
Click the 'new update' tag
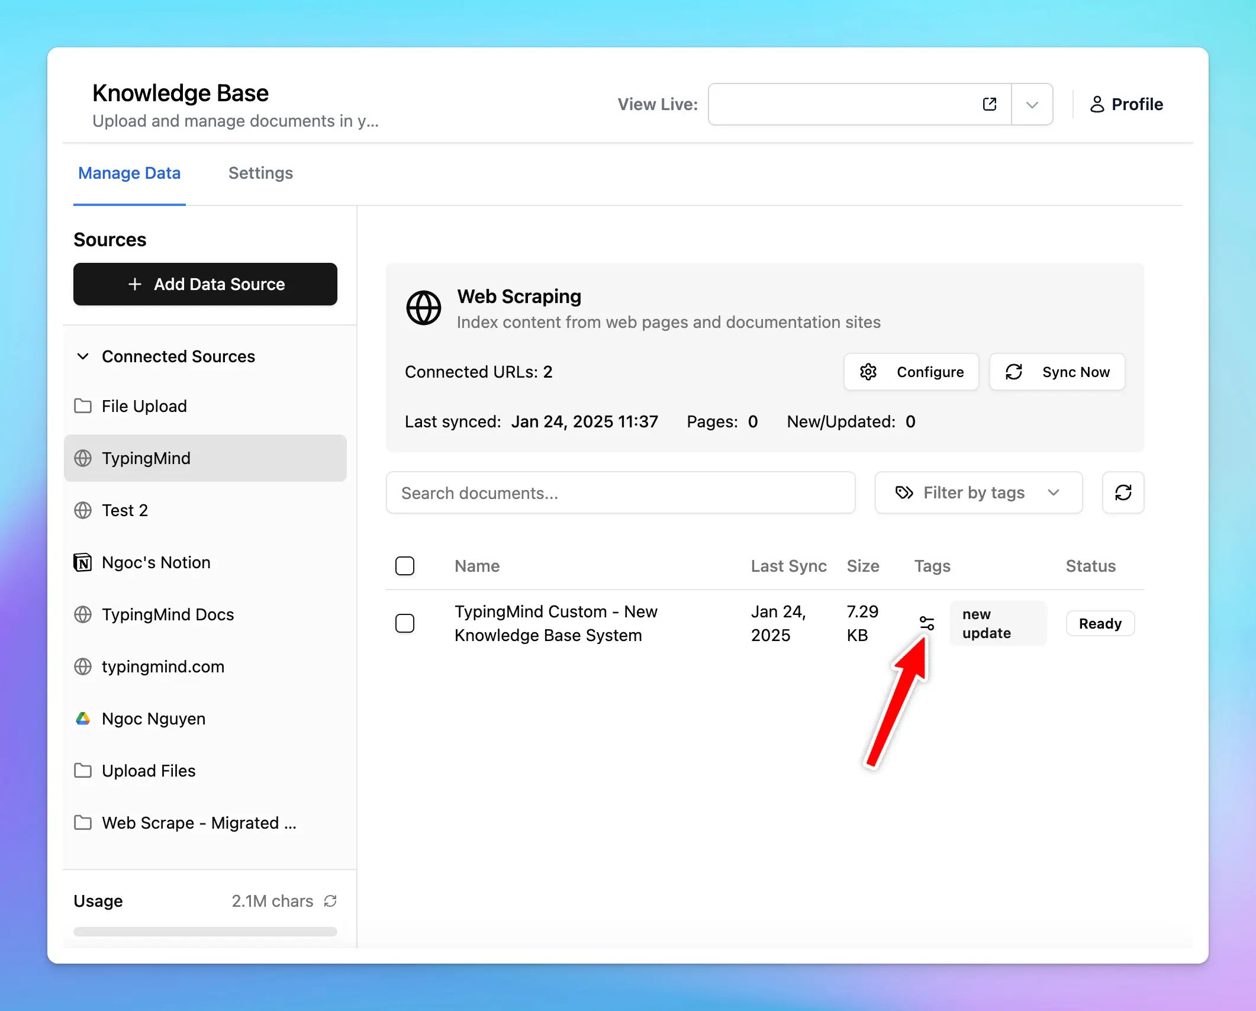(x=998, y=623)
